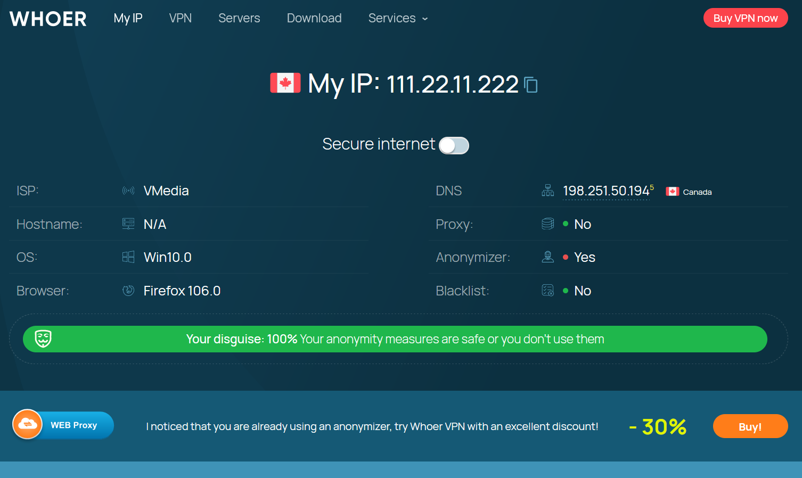Click the Blacklist checklist icon
This screenshot has width=802, height=478.
point(548,291)
